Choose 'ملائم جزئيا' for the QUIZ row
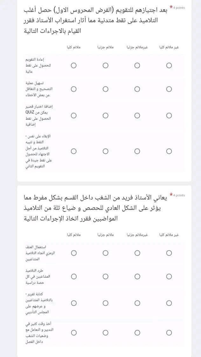 [106, 115]
